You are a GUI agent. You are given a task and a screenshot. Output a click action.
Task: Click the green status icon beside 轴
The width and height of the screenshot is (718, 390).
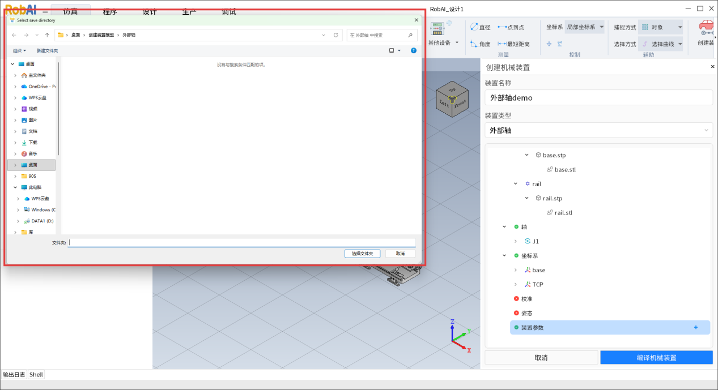point(516,227)
